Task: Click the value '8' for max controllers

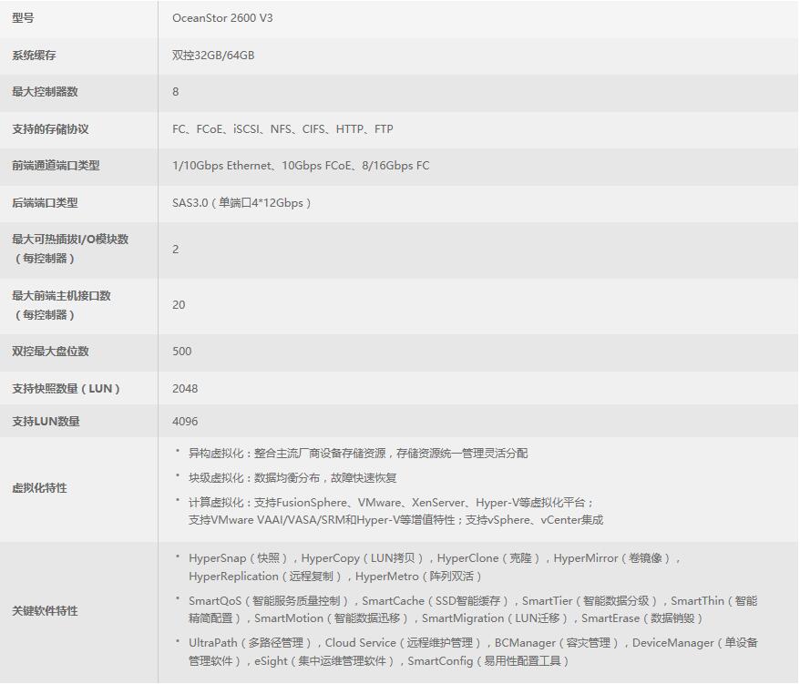Action: click(176, 92)
